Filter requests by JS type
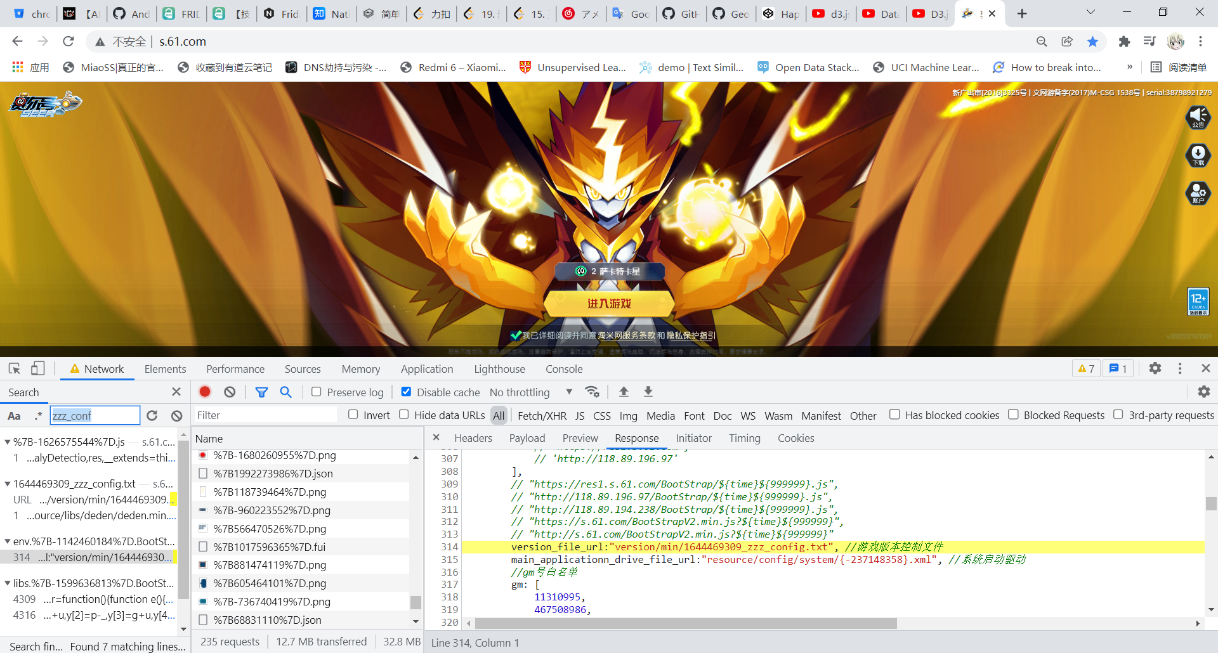1218x653 pixels. pos(580,416)
